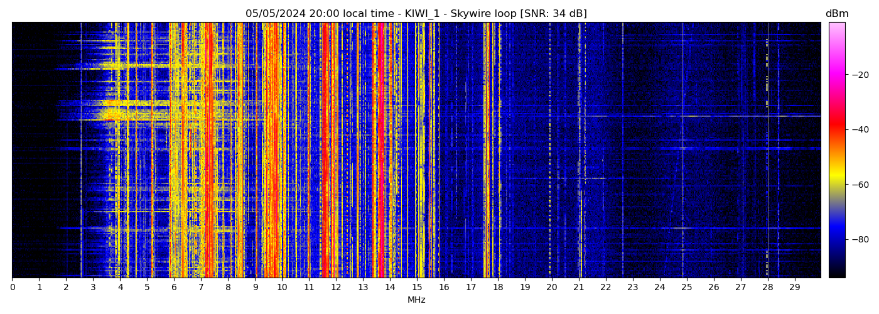Click the strong red band near 13.6 MHz
The height and width of the screenshot is (314, 879).
[380, 151]
